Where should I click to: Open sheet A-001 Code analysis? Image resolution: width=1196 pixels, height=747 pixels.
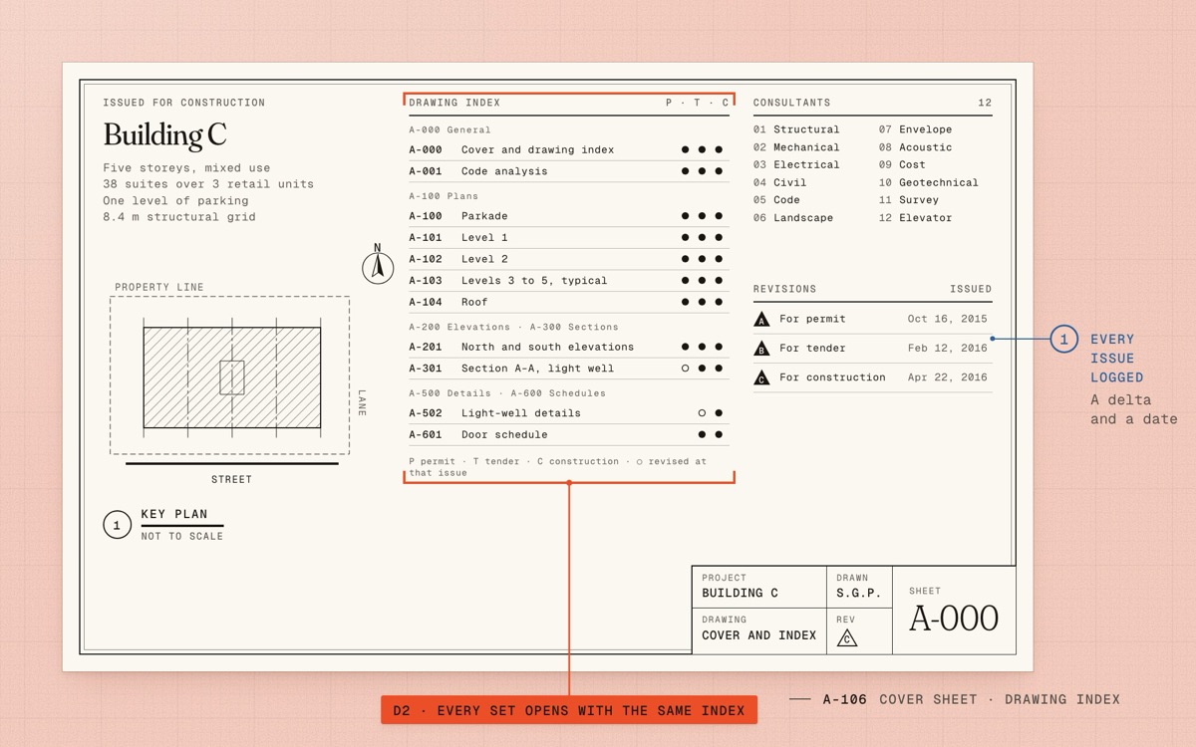coord(568,171)
